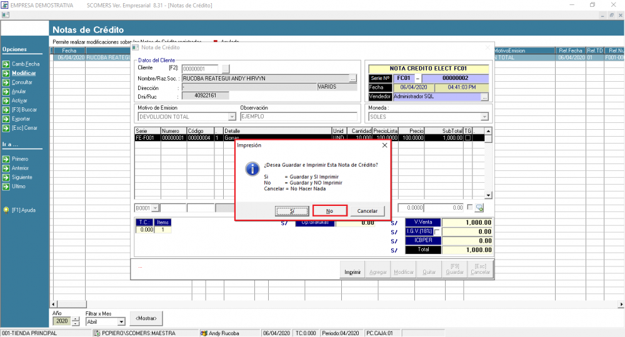Image resolution: width=625 pixels, height=337 pixels.
Task: Close the Impresión dialog with X
Action: point(384,145)
